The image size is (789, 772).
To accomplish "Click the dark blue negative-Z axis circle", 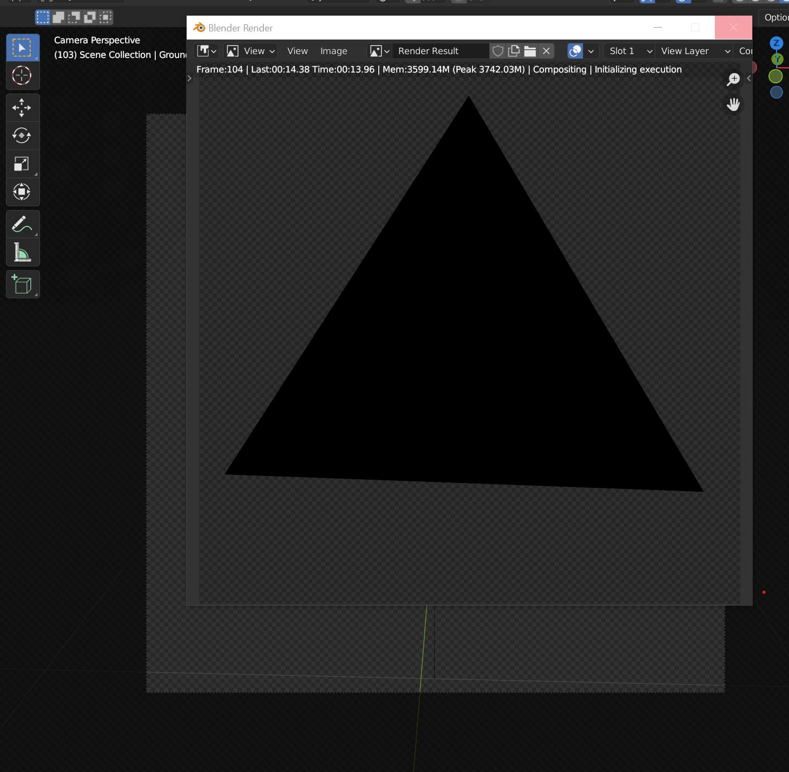I will click(x=777, y=93).
